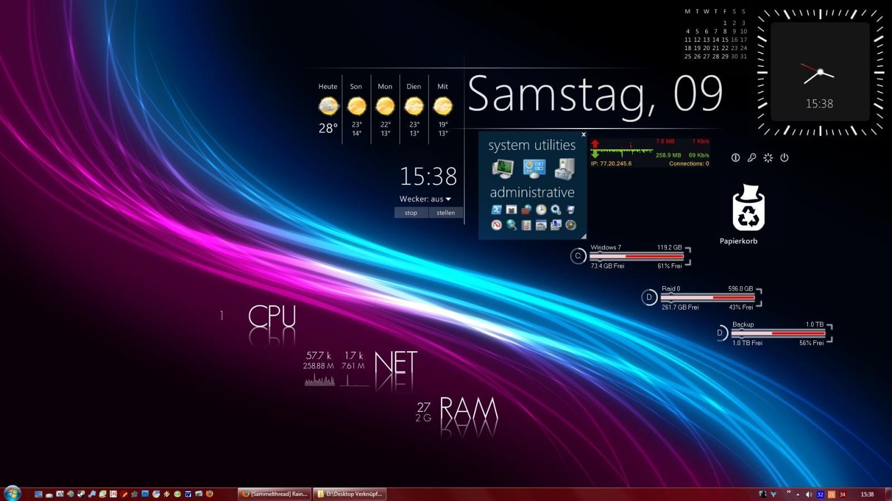Expand the Wecker alarm dropdown arrow

click(x=448, y=199)
